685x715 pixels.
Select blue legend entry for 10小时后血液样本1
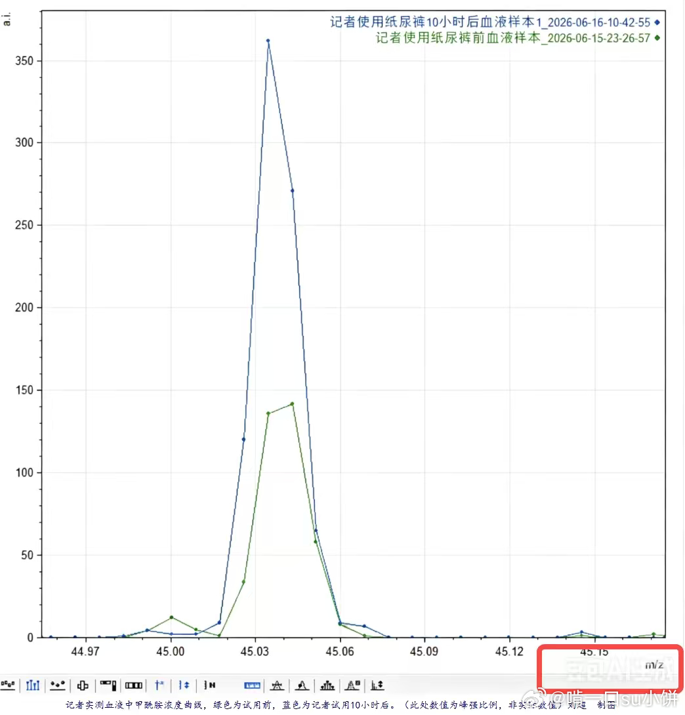coord(490,22)
